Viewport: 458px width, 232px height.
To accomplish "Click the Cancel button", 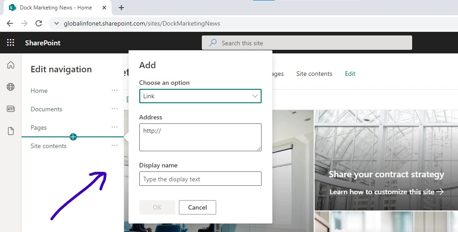I will coord(197,207).
